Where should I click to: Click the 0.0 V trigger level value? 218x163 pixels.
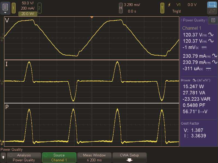pyautogui.click(x=192, y=5)
